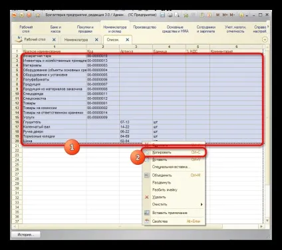The image size is (282, 250).
Task: Click the code cell 00-00000001
Action: tap(103, 103)
